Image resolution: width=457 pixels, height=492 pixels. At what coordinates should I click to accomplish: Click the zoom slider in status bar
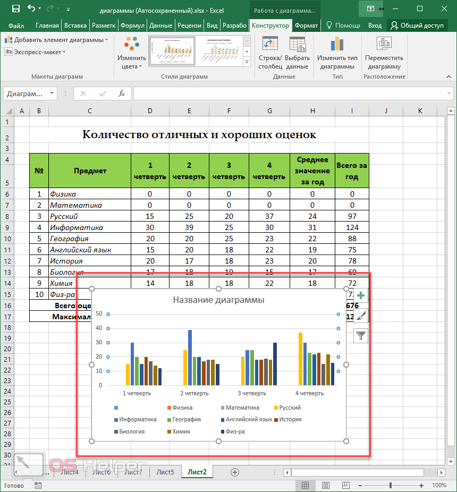391,485
